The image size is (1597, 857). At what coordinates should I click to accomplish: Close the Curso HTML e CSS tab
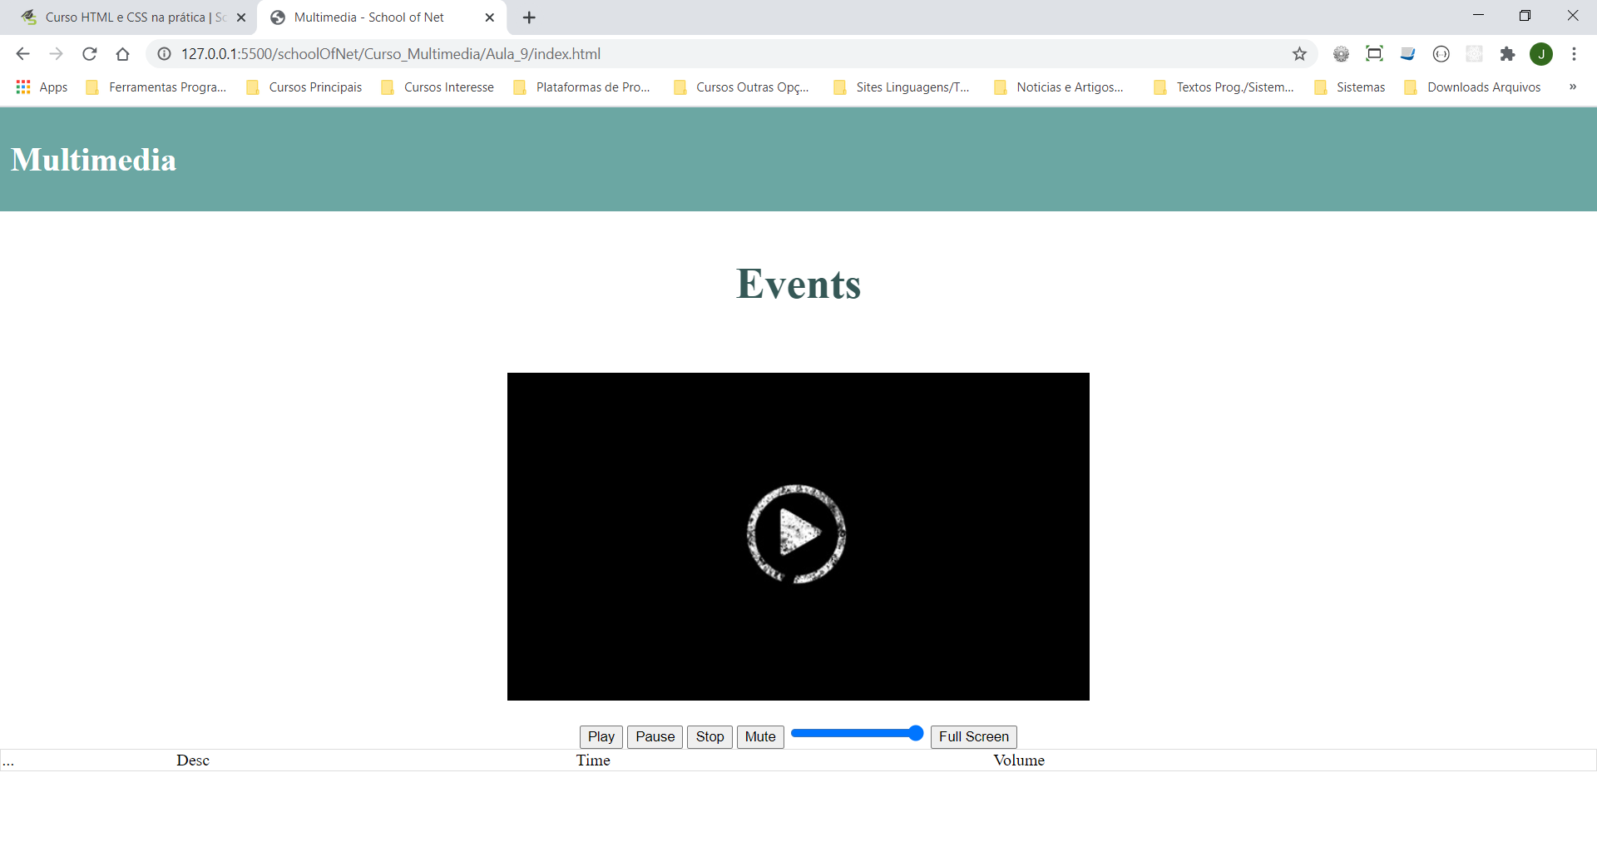coord(241,17)
